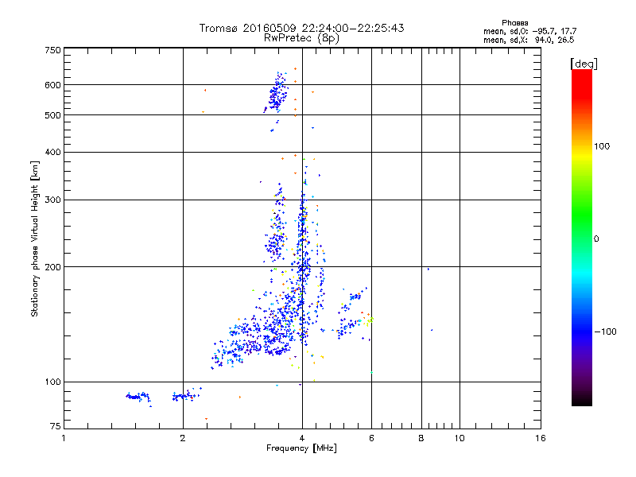Click the x-axis tick label '16'

click(541, 438)
